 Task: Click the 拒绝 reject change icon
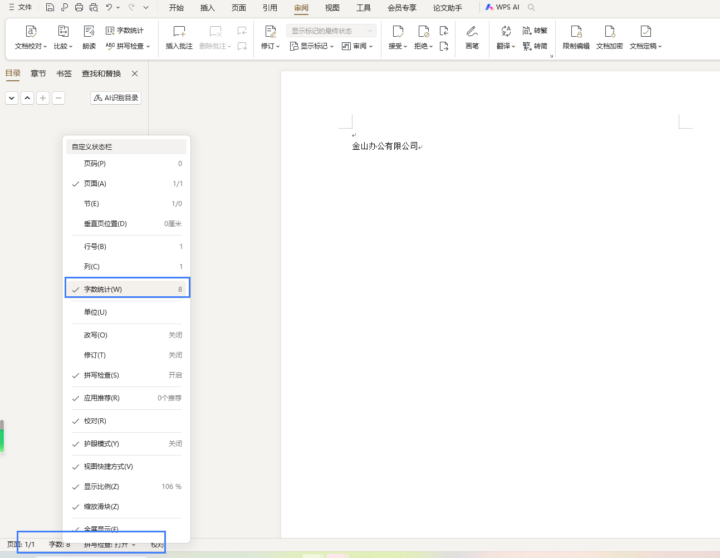click(423, 31)
